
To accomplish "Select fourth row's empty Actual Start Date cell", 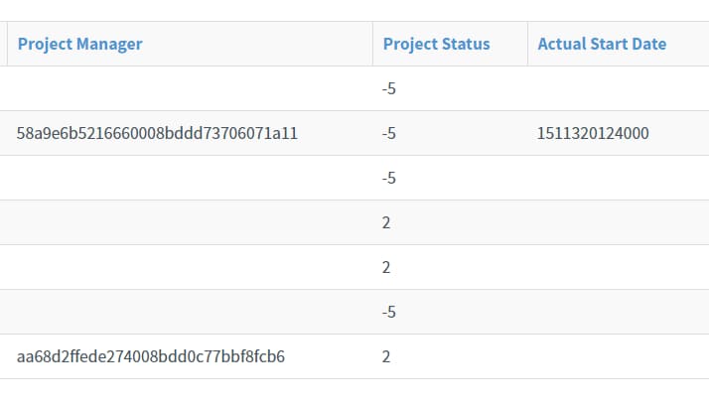I will click(x=618, y=222).
